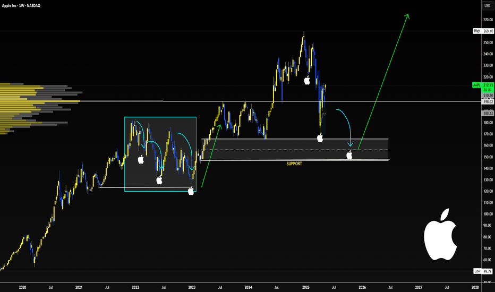Screen dimensions: 495x292
Task: Click 110.00 on the price axis
Action: [x=488, y=203]
